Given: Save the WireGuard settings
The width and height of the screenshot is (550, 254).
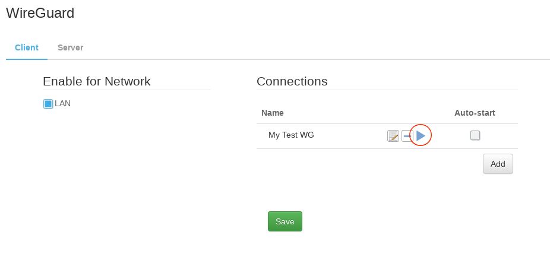Looking at the screenshot, I should (x=285, y=221).
